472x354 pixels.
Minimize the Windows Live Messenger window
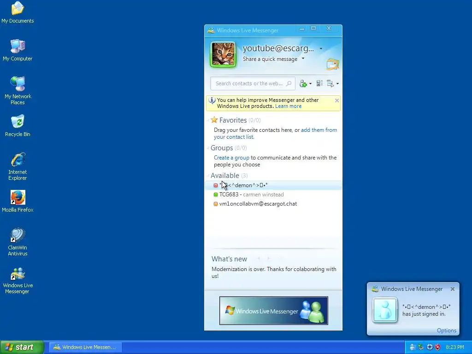[302, 29]
